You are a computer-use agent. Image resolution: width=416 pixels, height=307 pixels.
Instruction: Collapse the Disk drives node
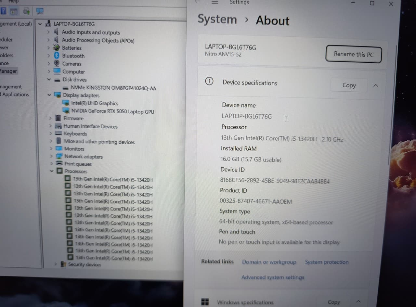click(49, 79)
